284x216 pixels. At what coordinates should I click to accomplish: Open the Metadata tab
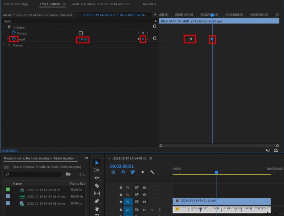point(149,4)
